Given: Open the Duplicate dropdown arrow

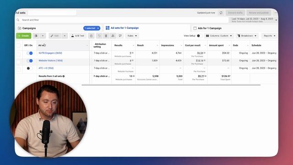Looking at the screenshot, I should point(43,36).
